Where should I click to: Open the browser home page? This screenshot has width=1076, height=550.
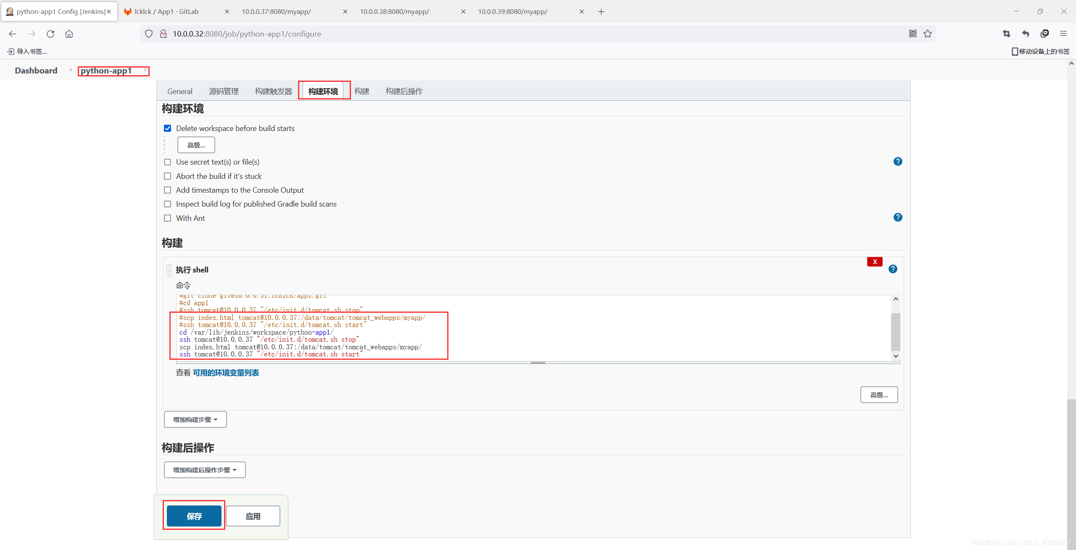pos(69,34)
